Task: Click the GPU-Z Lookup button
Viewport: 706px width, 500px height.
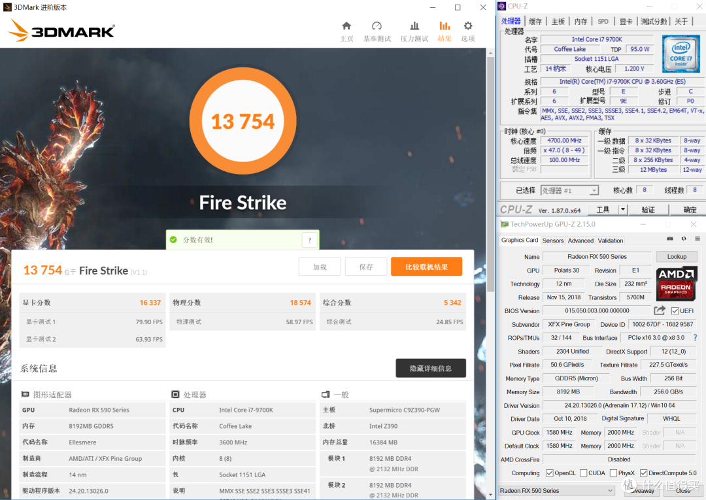Action: 677,256
